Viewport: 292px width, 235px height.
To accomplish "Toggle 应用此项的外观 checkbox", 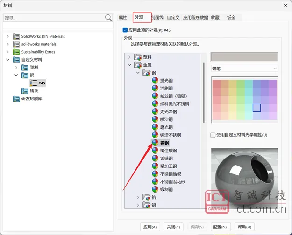I will 125,30.
